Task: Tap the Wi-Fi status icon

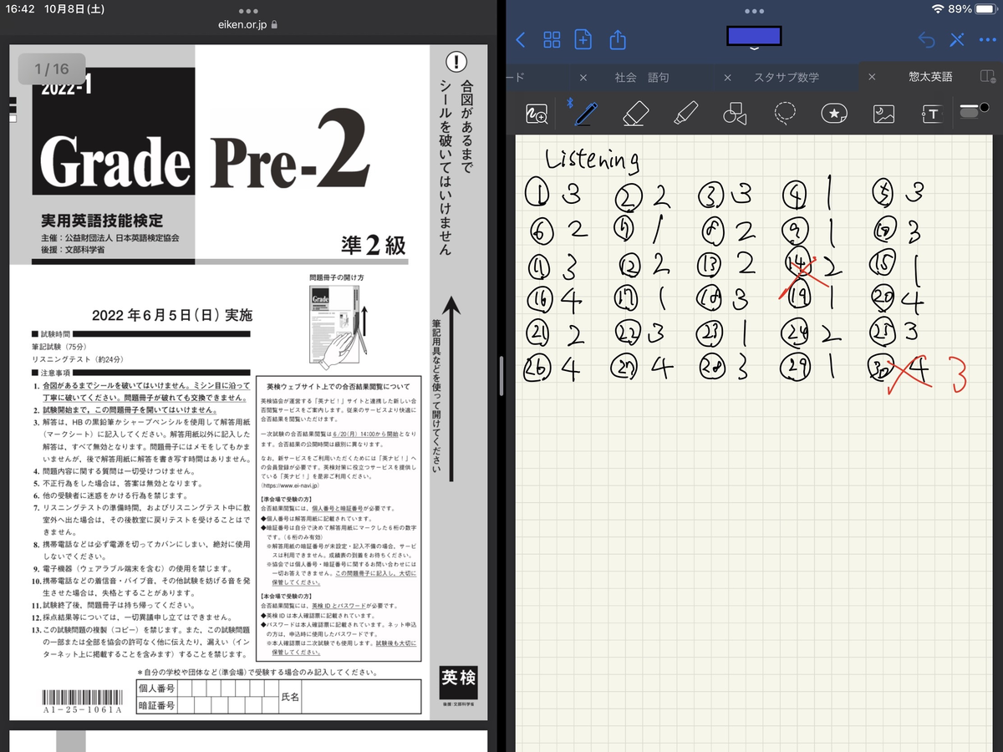Action: 939,9
